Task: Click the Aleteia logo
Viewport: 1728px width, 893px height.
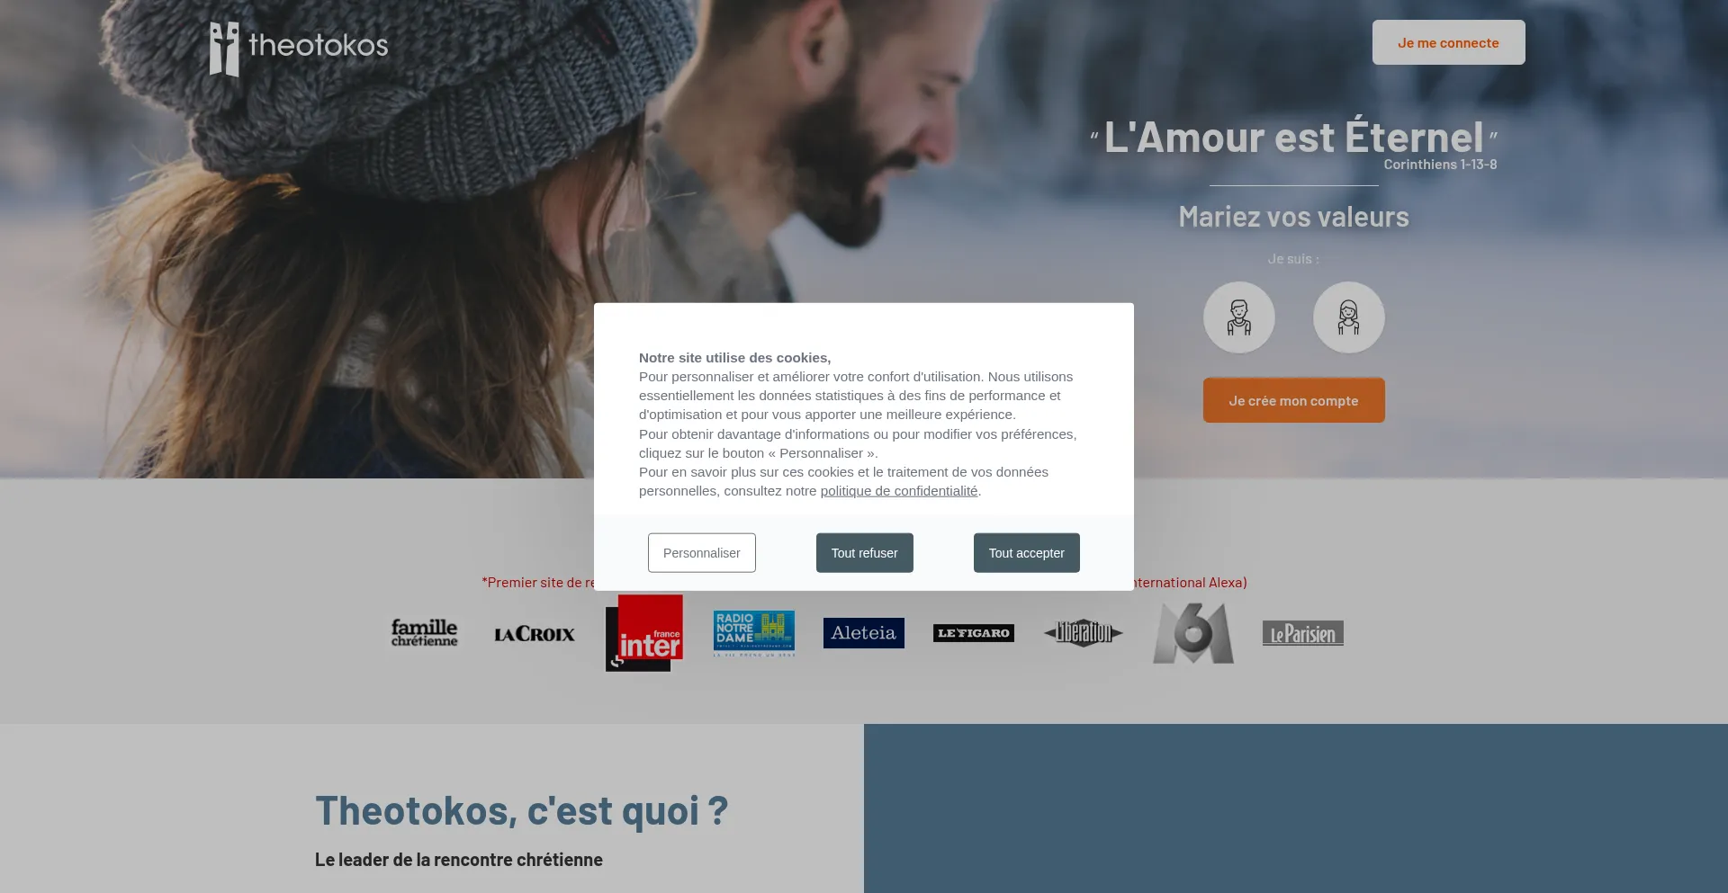Action: pos(864,633)
